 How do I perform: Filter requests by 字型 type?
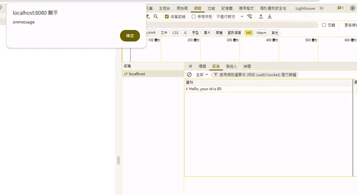tap(195, 33)
